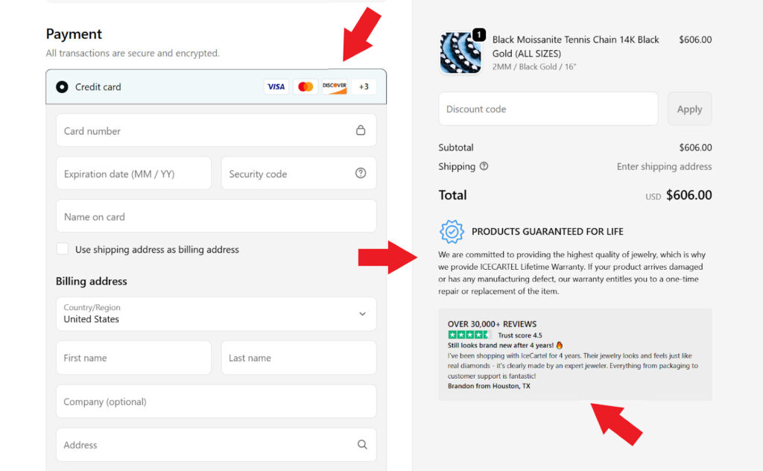Click the Trustpilot star rating
Screen dimensions: 763x471
click(x=469, y=335)
